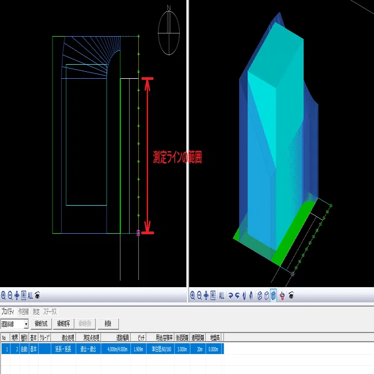The height and width of the screenshot is (374, 374).
Task: Switch 3D display to wireframe box mode
Action: pyautogui.click(x=260, y=296)
